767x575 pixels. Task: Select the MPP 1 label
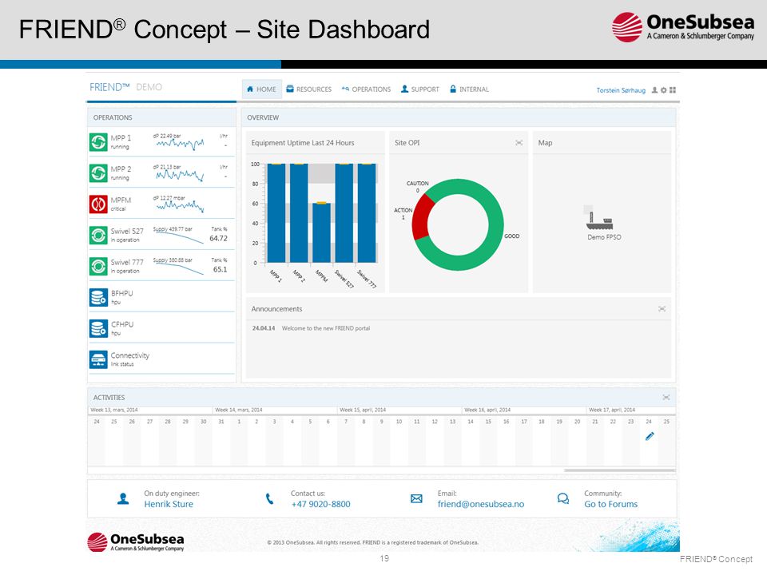pos(121,138)
